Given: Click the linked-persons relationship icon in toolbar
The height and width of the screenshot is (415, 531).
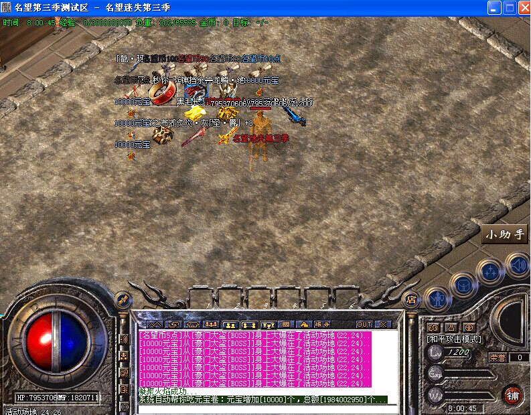Looking at the screenshot, I should (x=249, y=325).
